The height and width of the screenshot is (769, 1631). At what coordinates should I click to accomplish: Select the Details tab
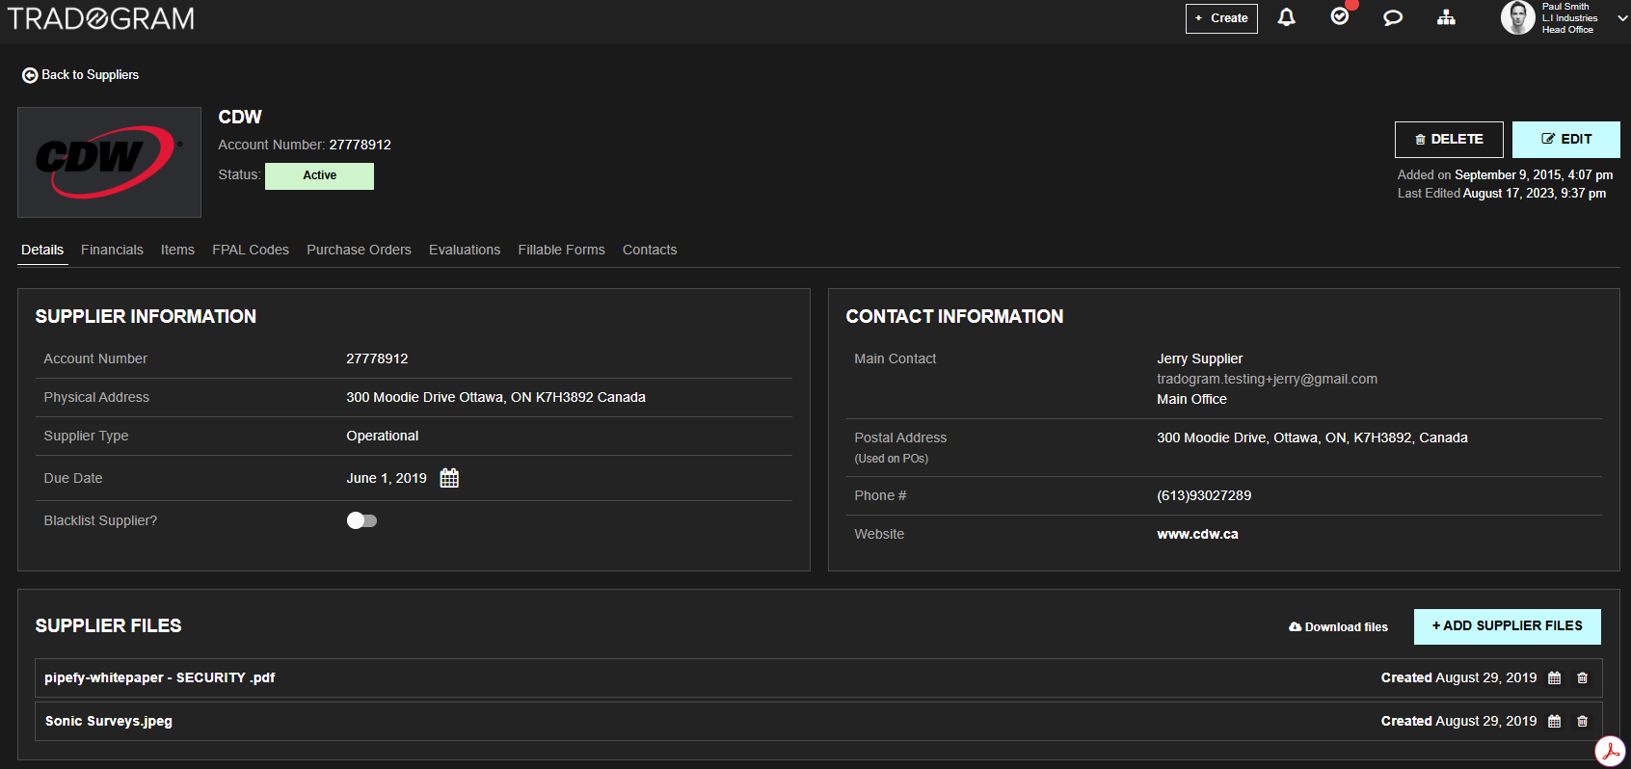pos(42,250)
